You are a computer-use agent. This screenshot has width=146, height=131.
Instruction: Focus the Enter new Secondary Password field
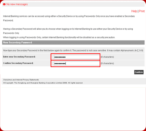[77, 57]
